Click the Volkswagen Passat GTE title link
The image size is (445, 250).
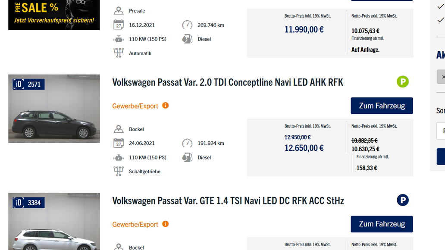pos(228,200)
